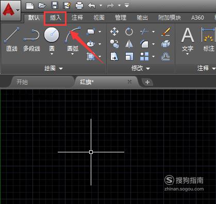Select the Mirror tool
Viewport: 216px width, 204px height.
[x=129, y=44]
